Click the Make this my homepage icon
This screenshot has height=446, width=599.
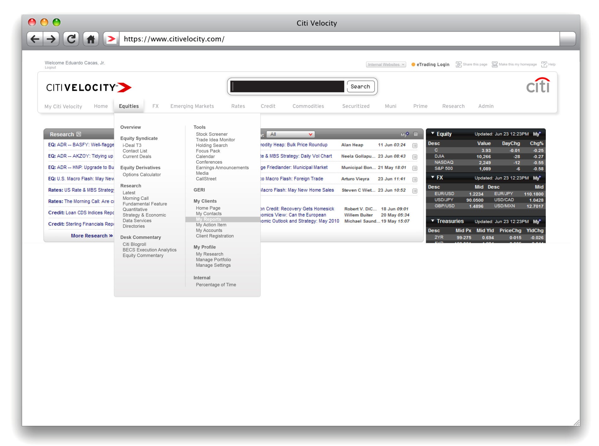(x=495, y=64)
